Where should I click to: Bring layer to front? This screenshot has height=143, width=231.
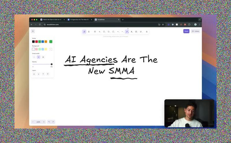pyautogui.click(x=48, y=74)
